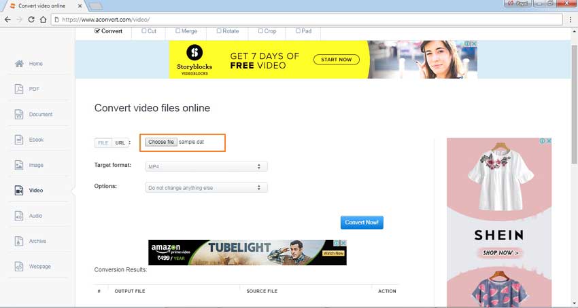The image size is (578, 308).
Task: Click the Convert Now! button
Action: coord(362,223)
